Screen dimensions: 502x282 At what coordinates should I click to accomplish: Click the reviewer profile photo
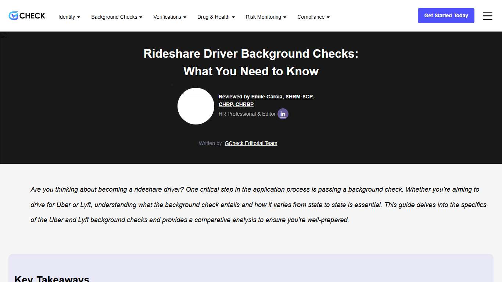(x=196, y=106)
